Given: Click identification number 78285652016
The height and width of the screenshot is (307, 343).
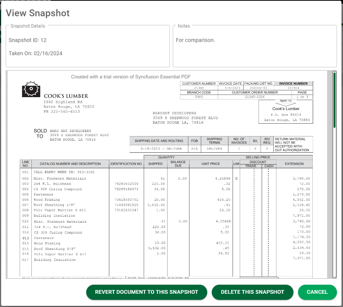Looking at the screenshot, I should pos(126,184).
